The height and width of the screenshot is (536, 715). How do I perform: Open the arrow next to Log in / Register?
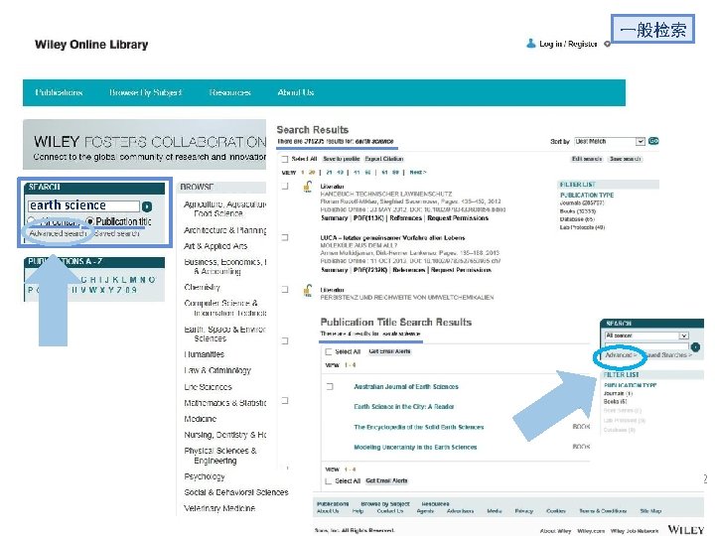(x=607, y=45)
